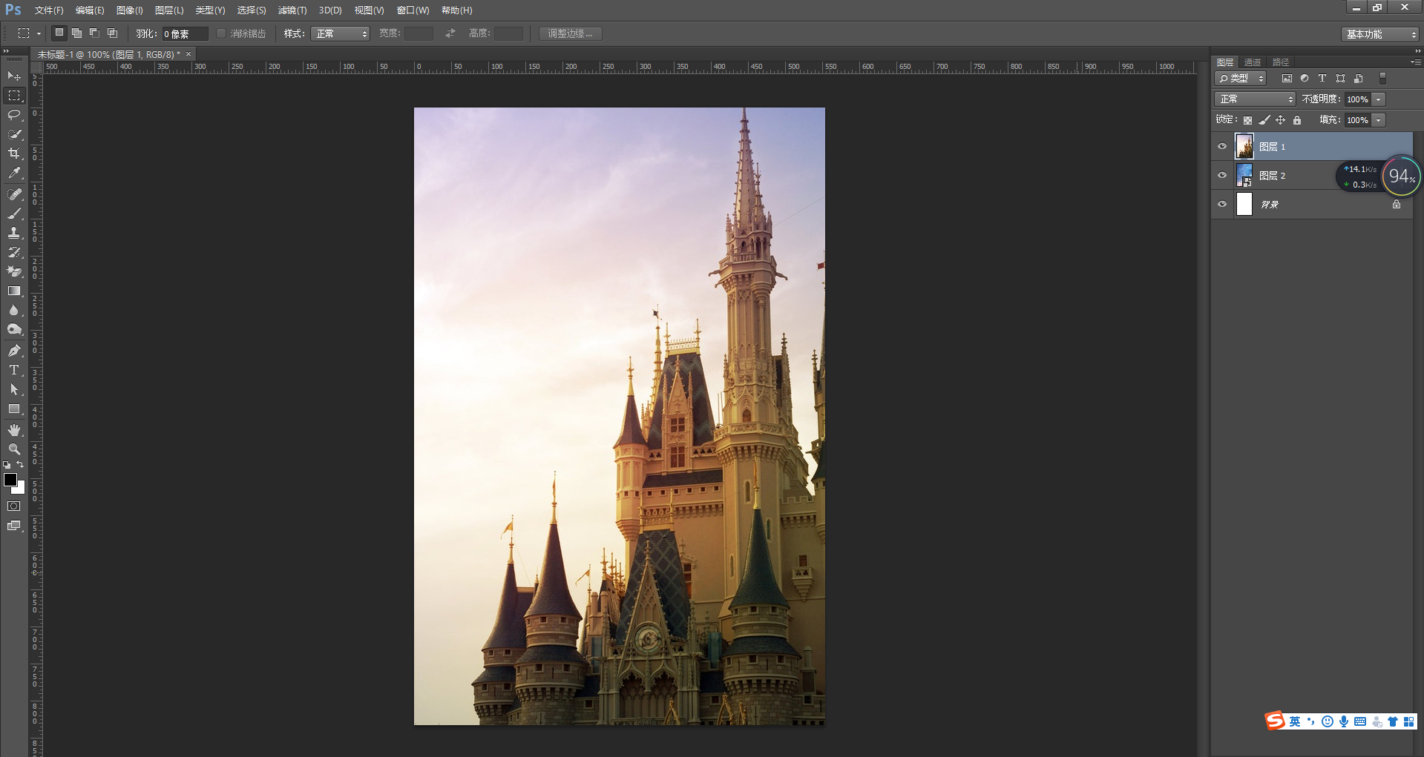Open the foreground color swatch
This screenshot has height=757, width=1424.
(10, 480)
